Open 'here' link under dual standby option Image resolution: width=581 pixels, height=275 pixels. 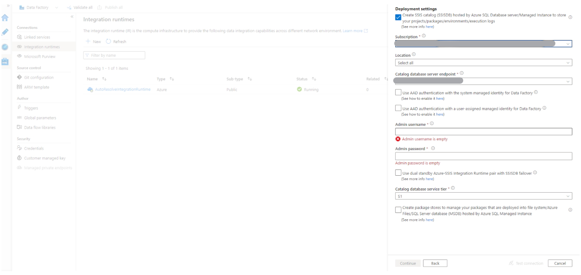coord(429,179)
